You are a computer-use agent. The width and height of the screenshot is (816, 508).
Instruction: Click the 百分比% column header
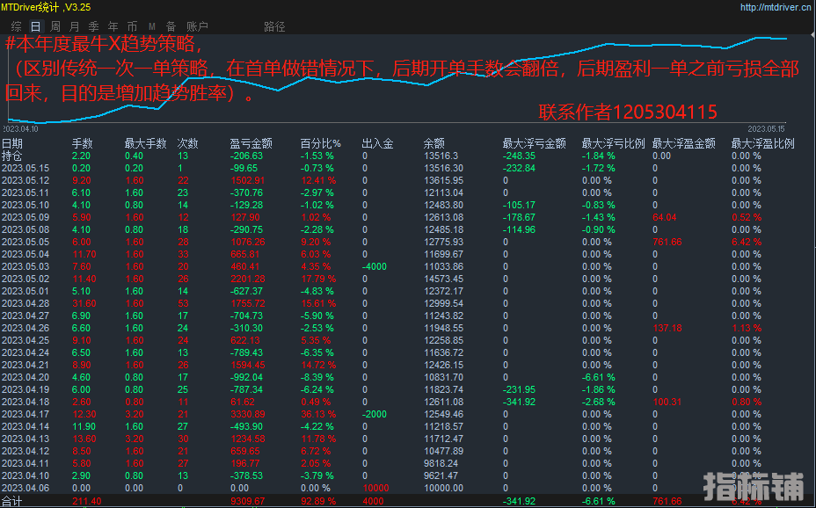pos(321,143)
